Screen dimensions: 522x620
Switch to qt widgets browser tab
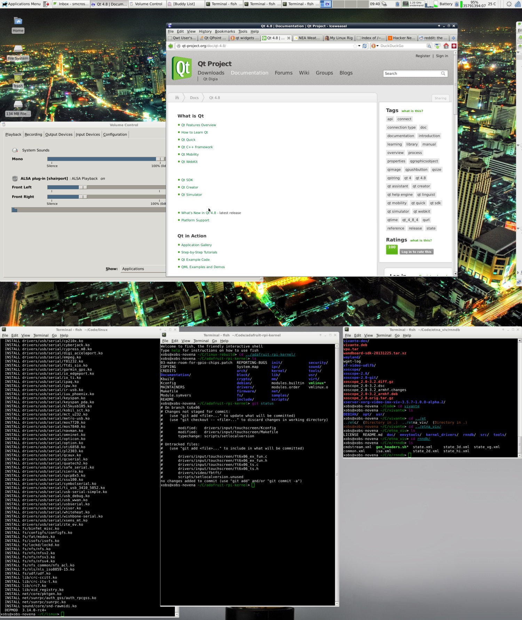245,38
